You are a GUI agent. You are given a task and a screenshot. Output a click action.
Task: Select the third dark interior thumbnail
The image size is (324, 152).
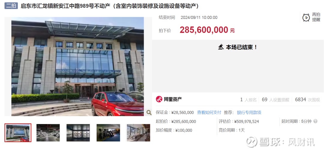click(x=78, y=133)
